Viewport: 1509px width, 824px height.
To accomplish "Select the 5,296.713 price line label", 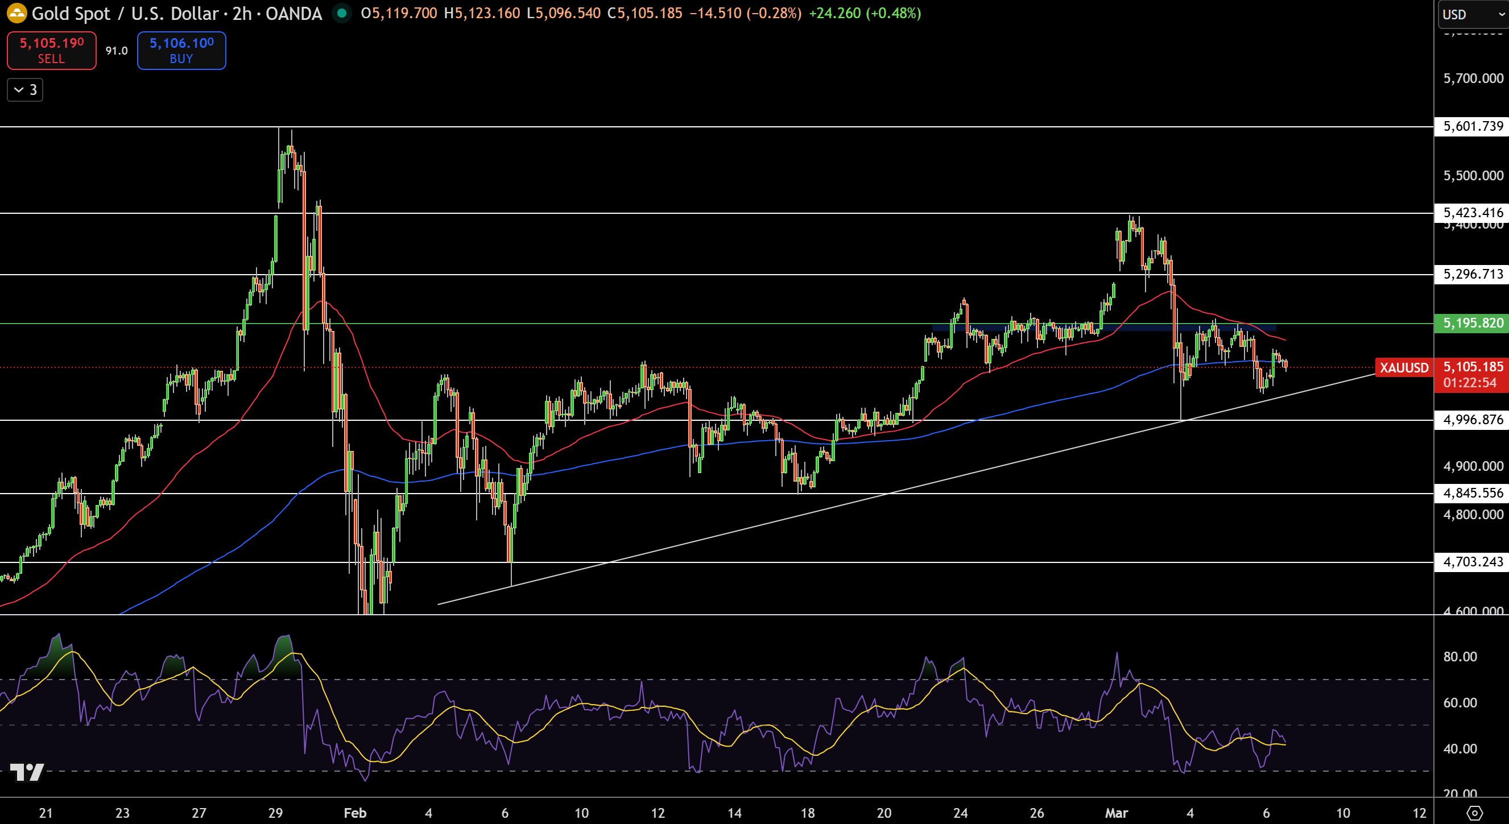I will pos(1471,274).
